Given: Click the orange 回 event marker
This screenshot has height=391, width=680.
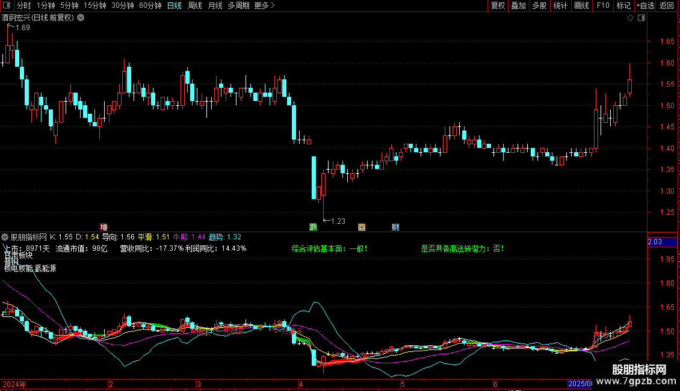Looking at the screenshot, I should [x=362, y=227].
